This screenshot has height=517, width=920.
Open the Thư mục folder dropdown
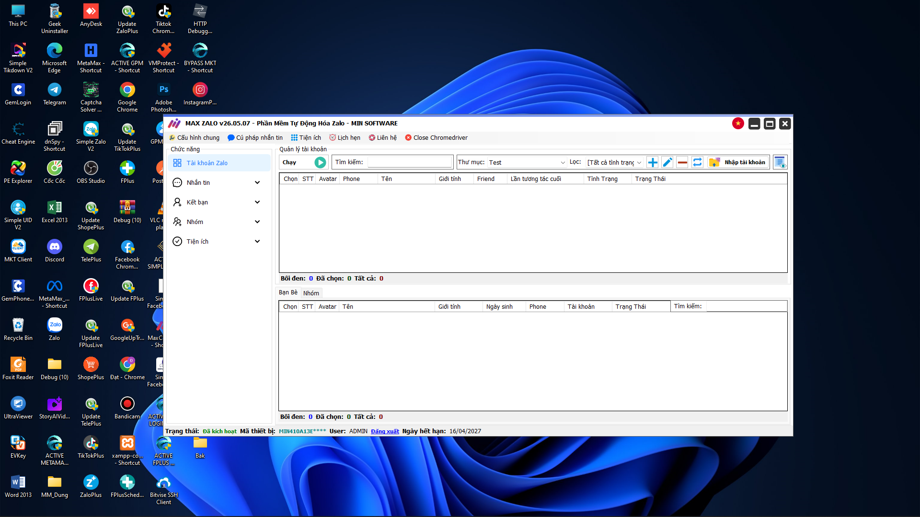pyautogui.click(x=527, y=162)
